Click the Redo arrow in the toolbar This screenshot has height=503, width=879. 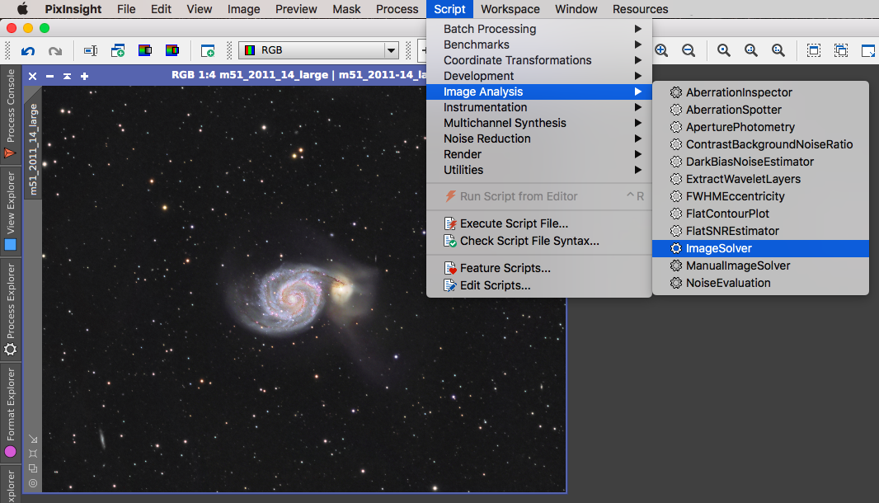tap(55, 51)
